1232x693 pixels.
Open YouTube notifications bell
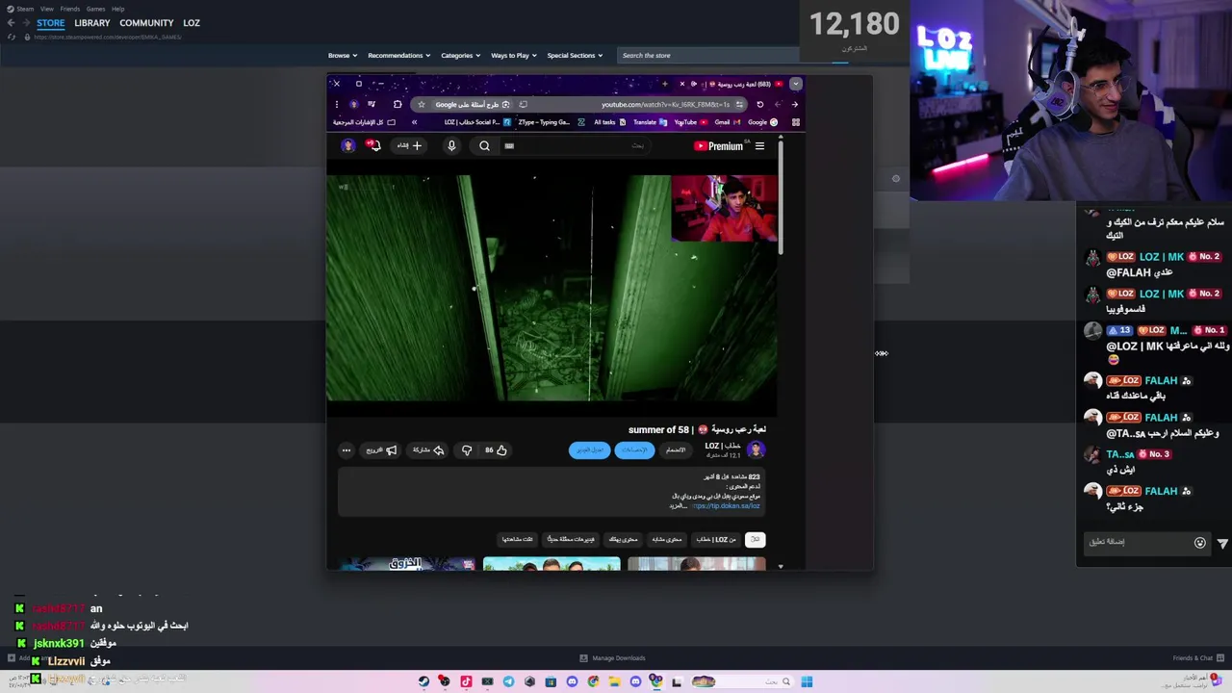(373, 146)
